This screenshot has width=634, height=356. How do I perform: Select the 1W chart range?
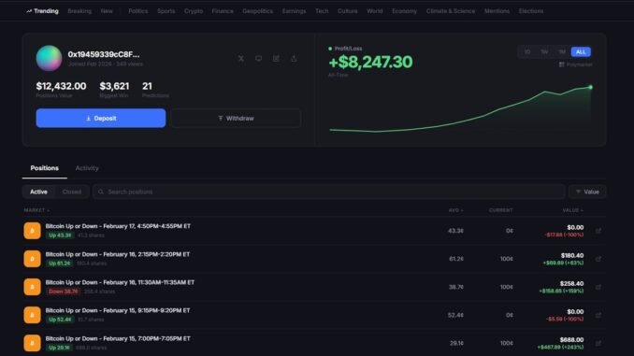point(544,51)
